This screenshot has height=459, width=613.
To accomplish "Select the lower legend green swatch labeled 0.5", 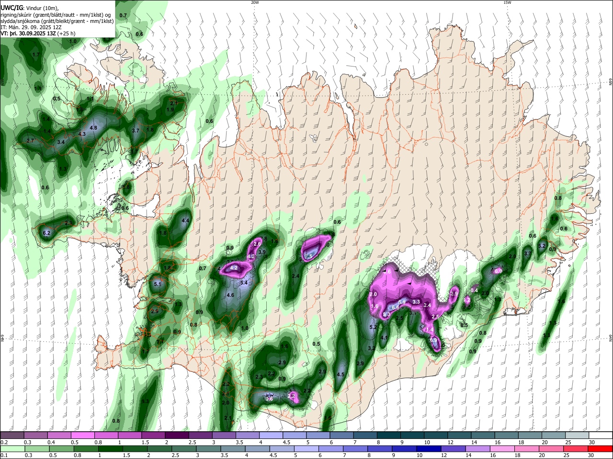I will (61, 449).
